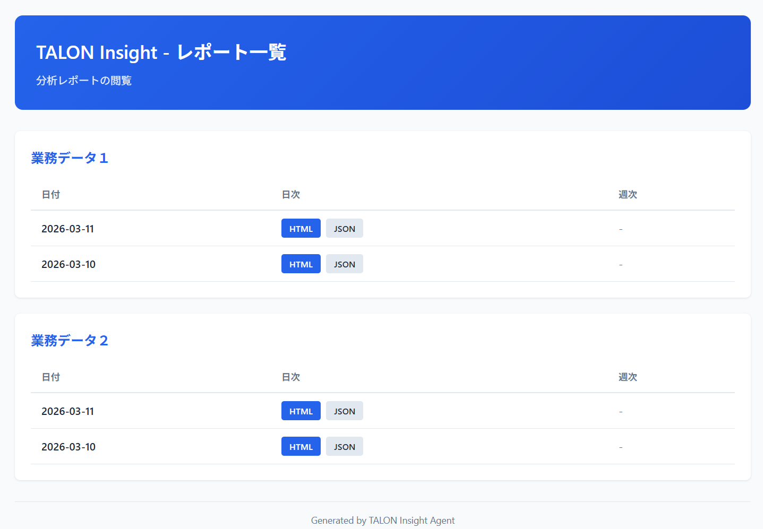Image resolution: width=763 pixels, height=529 pixels.
Task: Open HTML report for 業務データ2 2026-03-11
Action: [301, 411]
